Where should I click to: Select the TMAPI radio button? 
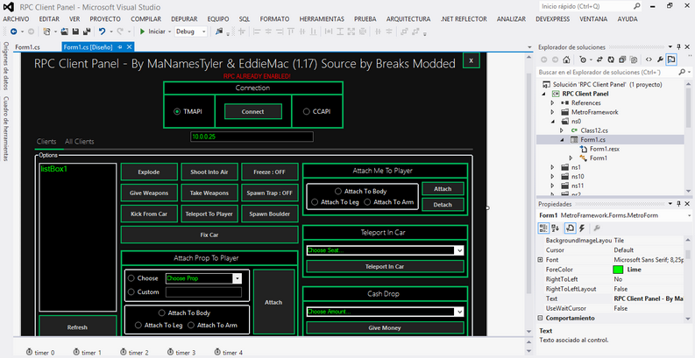tap(177, 111)
